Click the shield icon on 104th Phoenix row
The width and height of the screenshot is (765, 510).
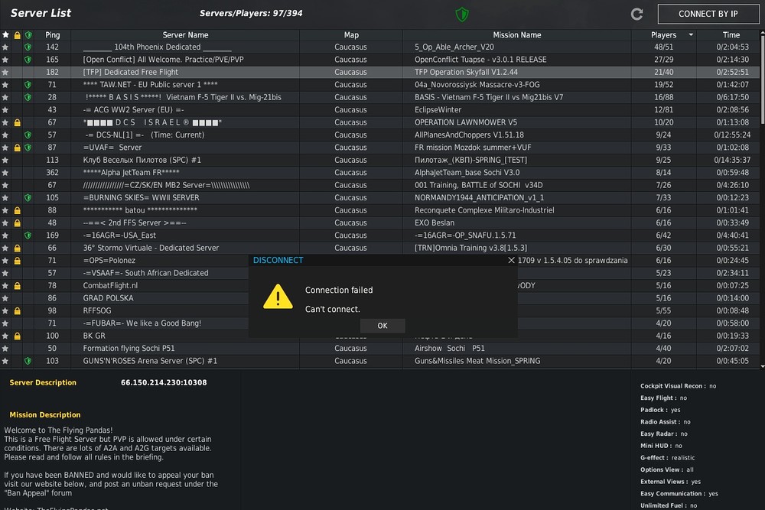coord(28,47)
